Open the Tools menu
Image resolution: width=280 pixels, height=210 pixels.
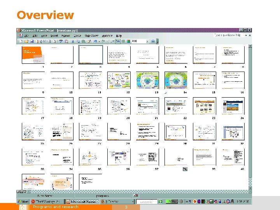(77, 35)
